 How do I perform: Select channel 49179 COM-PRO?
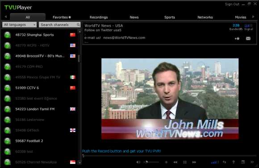point(40,66)
